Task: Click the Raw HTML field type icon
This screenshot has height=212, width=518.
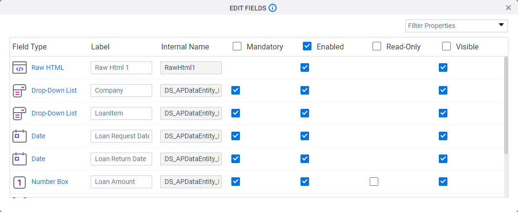Action: [x=20, y=67]
